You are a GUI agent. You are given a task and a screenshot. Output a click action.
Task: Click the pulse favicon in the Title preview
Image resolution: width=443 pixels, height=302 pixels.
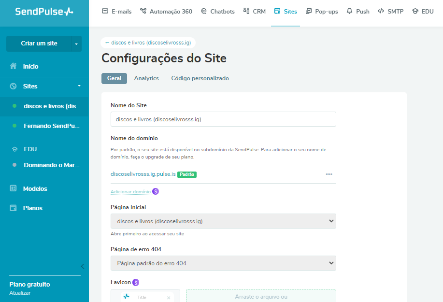point(126,296)
